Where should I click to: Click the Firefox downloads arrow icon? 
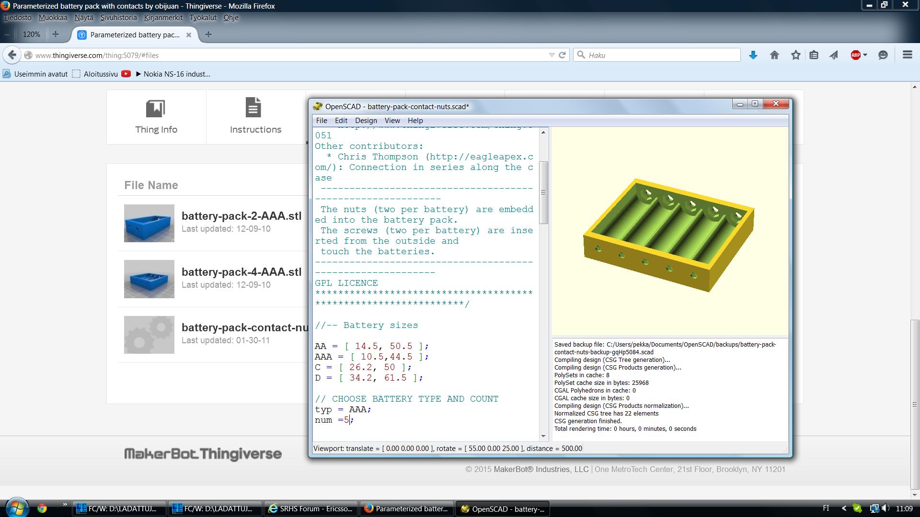coord(753,55)
